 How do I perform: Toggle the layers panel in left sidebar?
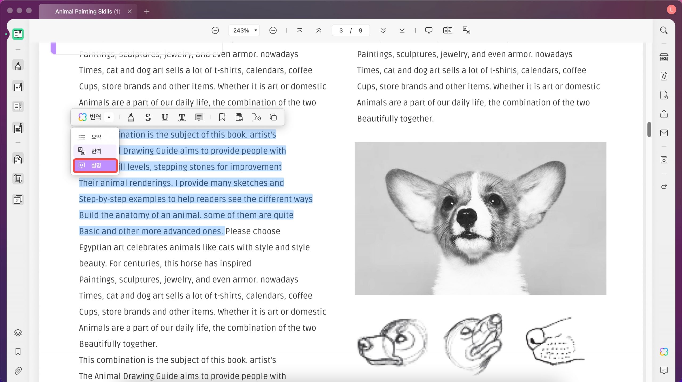pos(18,333)
